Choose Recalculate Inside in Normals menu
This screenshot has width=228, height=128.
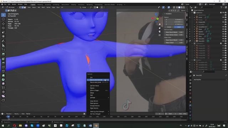[98, 82]
